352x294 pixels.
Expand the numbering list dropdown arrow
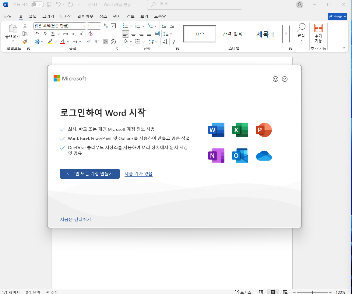[143, 26]
